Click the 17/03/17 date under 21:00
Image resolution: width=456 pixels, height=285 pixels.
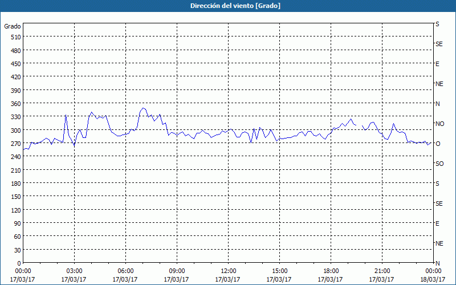click(381, 279)
